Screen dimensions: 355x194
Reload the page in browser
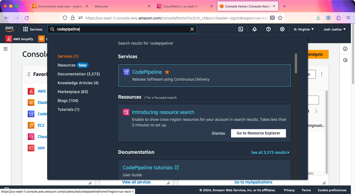pos(27,18)
